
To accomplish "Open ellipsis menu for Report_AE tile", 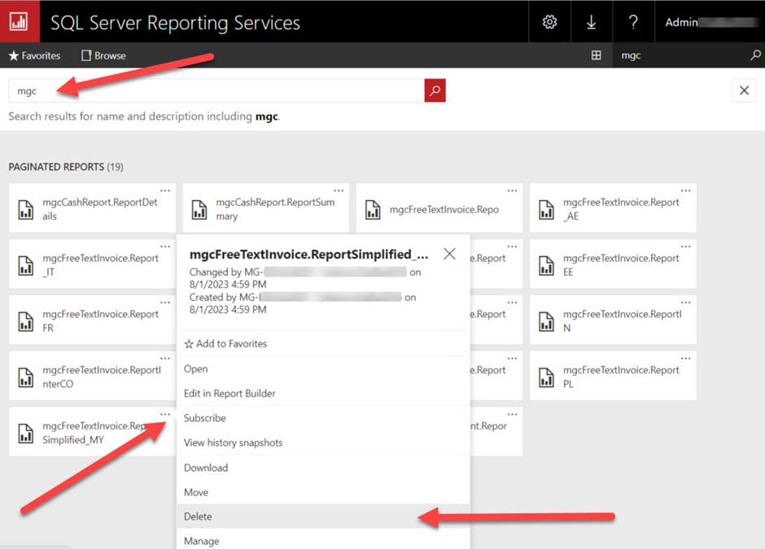I will click(x=686, y=190).
